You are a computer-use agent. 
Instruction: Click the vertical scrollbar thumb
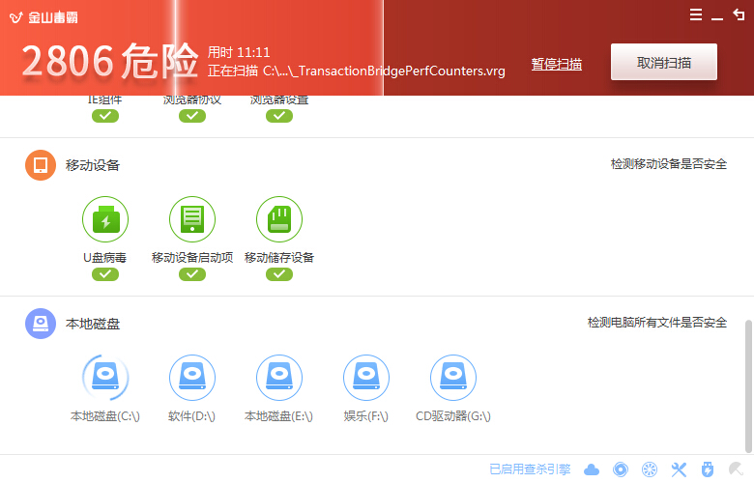748,386
